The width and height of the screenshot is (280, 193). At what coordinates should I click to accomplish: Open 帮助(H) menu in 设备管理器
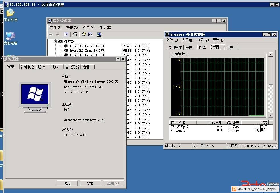[105, 28]
